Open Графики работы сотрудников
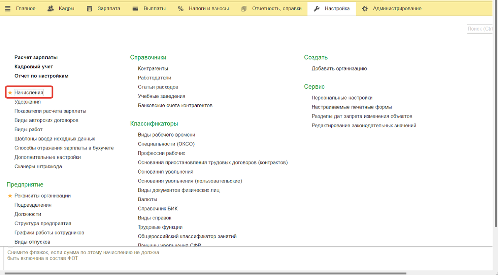 (49, 233)
